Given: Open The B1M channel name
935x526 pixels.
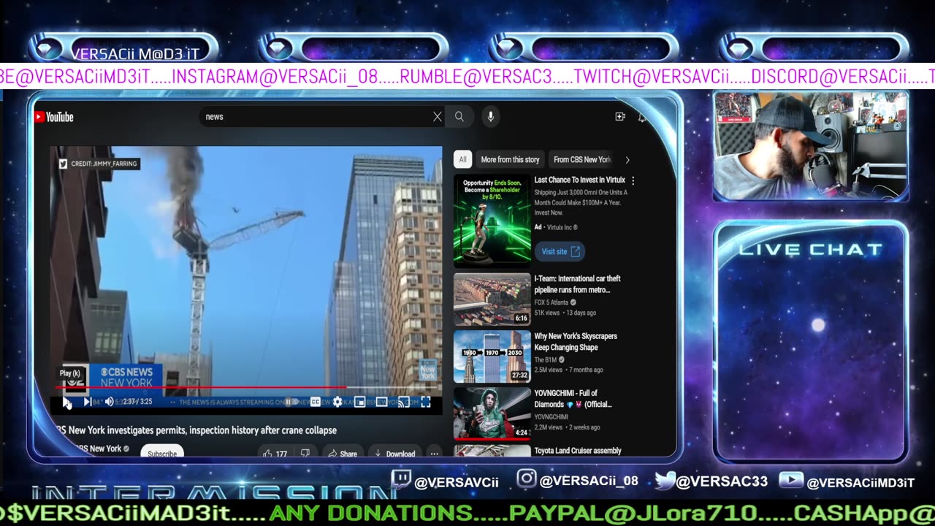Looking at the screenshot, I should coord(546,359).
